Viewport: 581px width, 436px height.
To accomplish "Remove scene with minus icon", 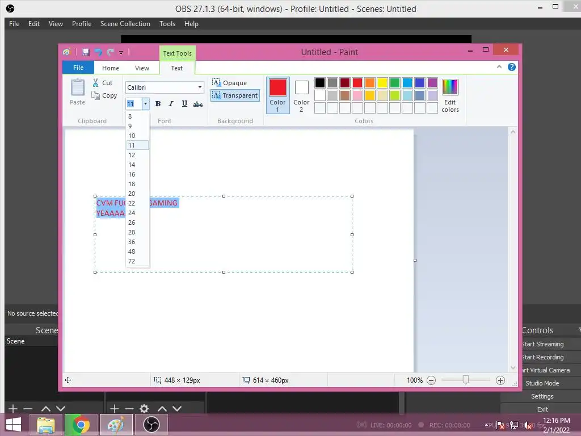I will pyautogui.click(x=28, y=409).
